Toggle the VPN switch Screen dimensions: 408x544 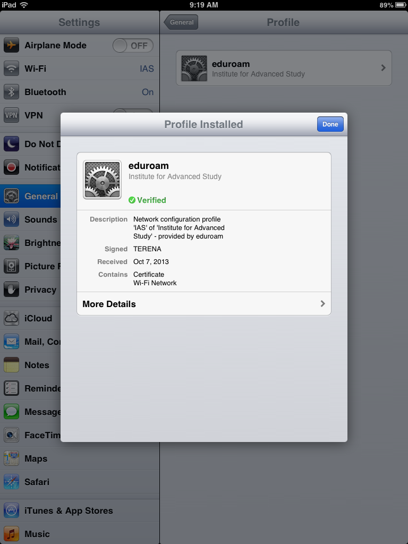133,113
